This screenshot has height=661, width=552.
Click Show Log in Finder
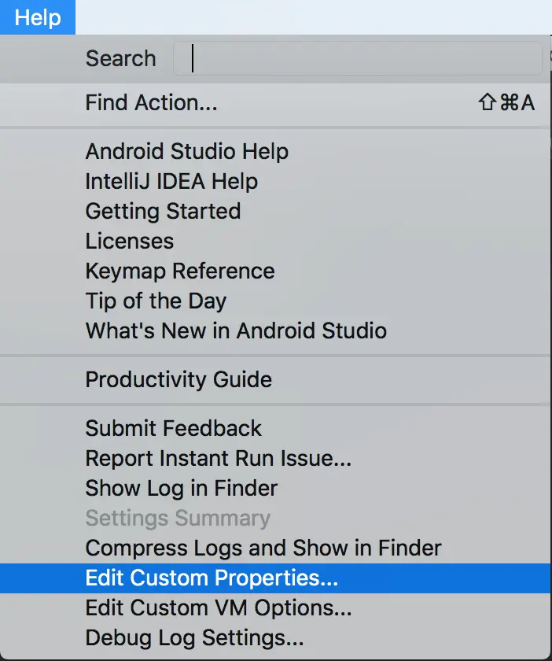coord(182,488)
